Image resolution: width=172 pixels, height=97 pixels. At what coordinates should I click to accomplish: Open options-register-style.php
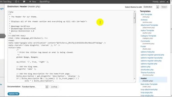(x=151, y=61)
